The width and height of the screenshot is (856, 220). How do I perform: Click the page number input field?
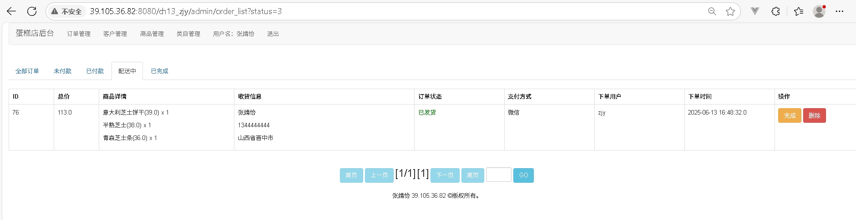tap(498, 175)
